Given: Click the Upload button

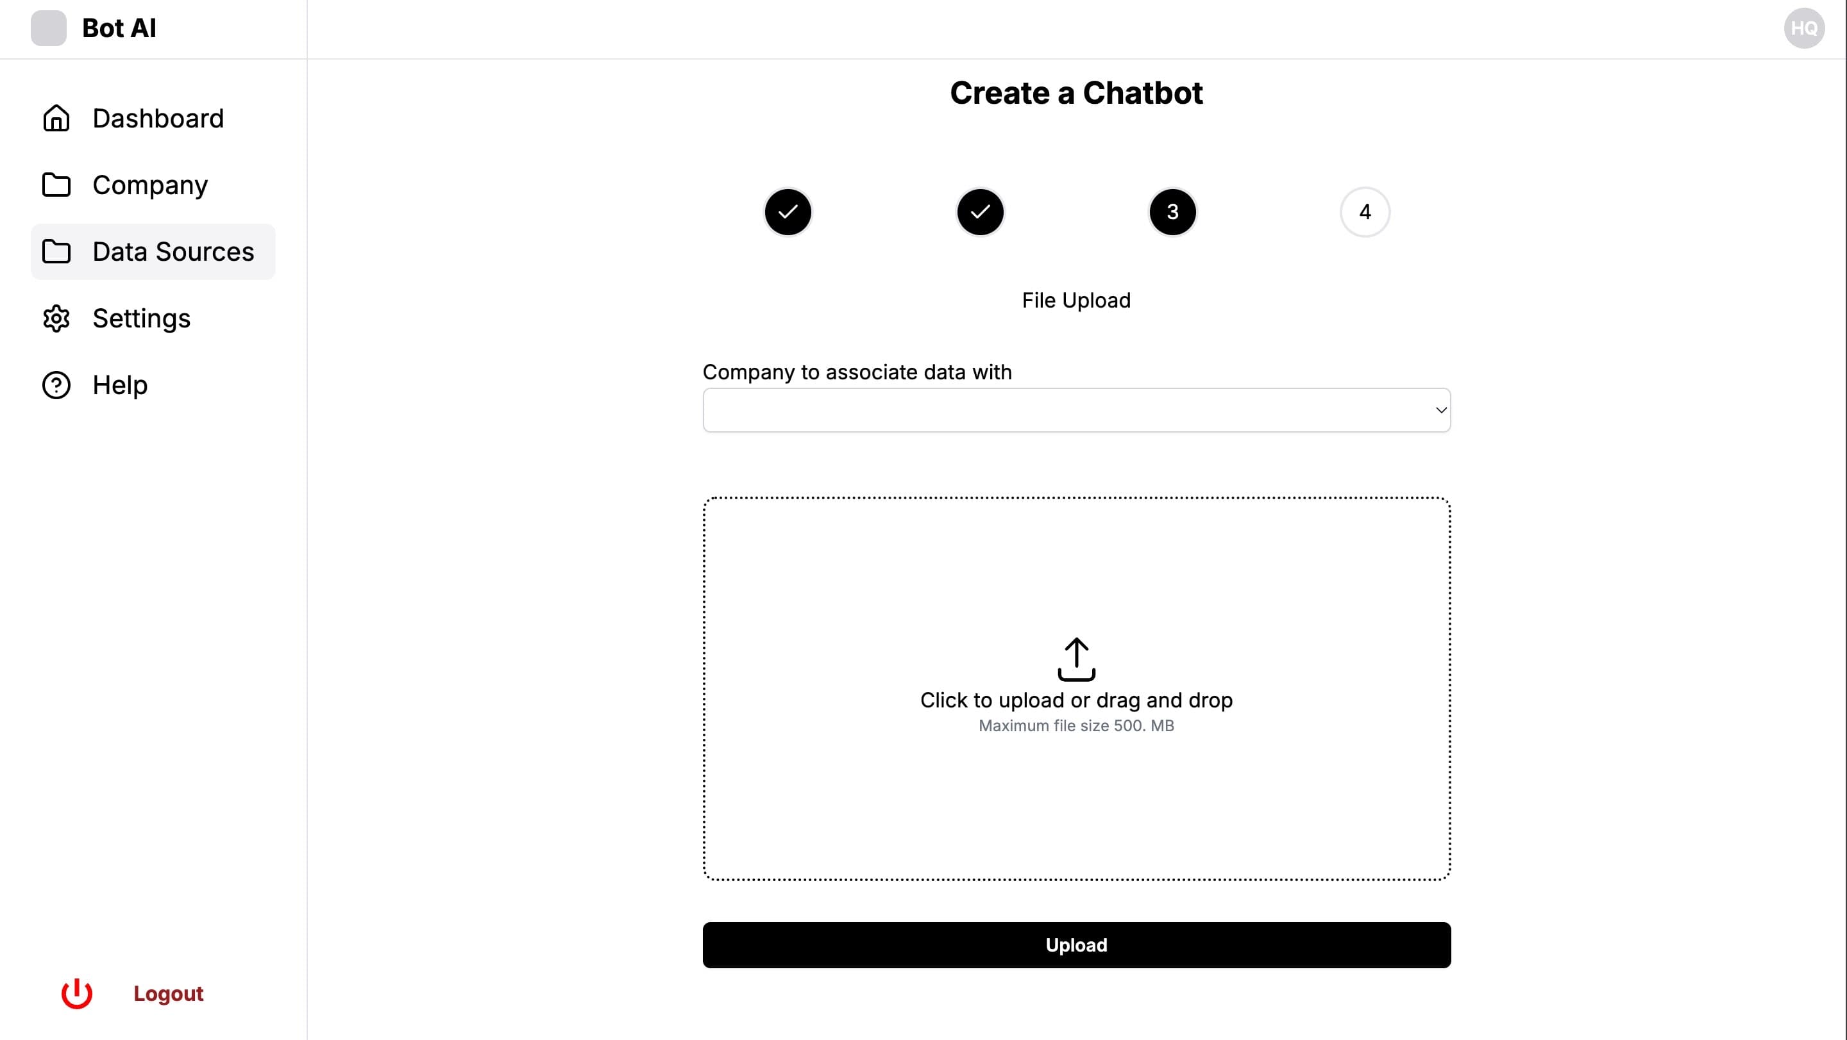Looking at the screenshot, I should (1075, 944).
